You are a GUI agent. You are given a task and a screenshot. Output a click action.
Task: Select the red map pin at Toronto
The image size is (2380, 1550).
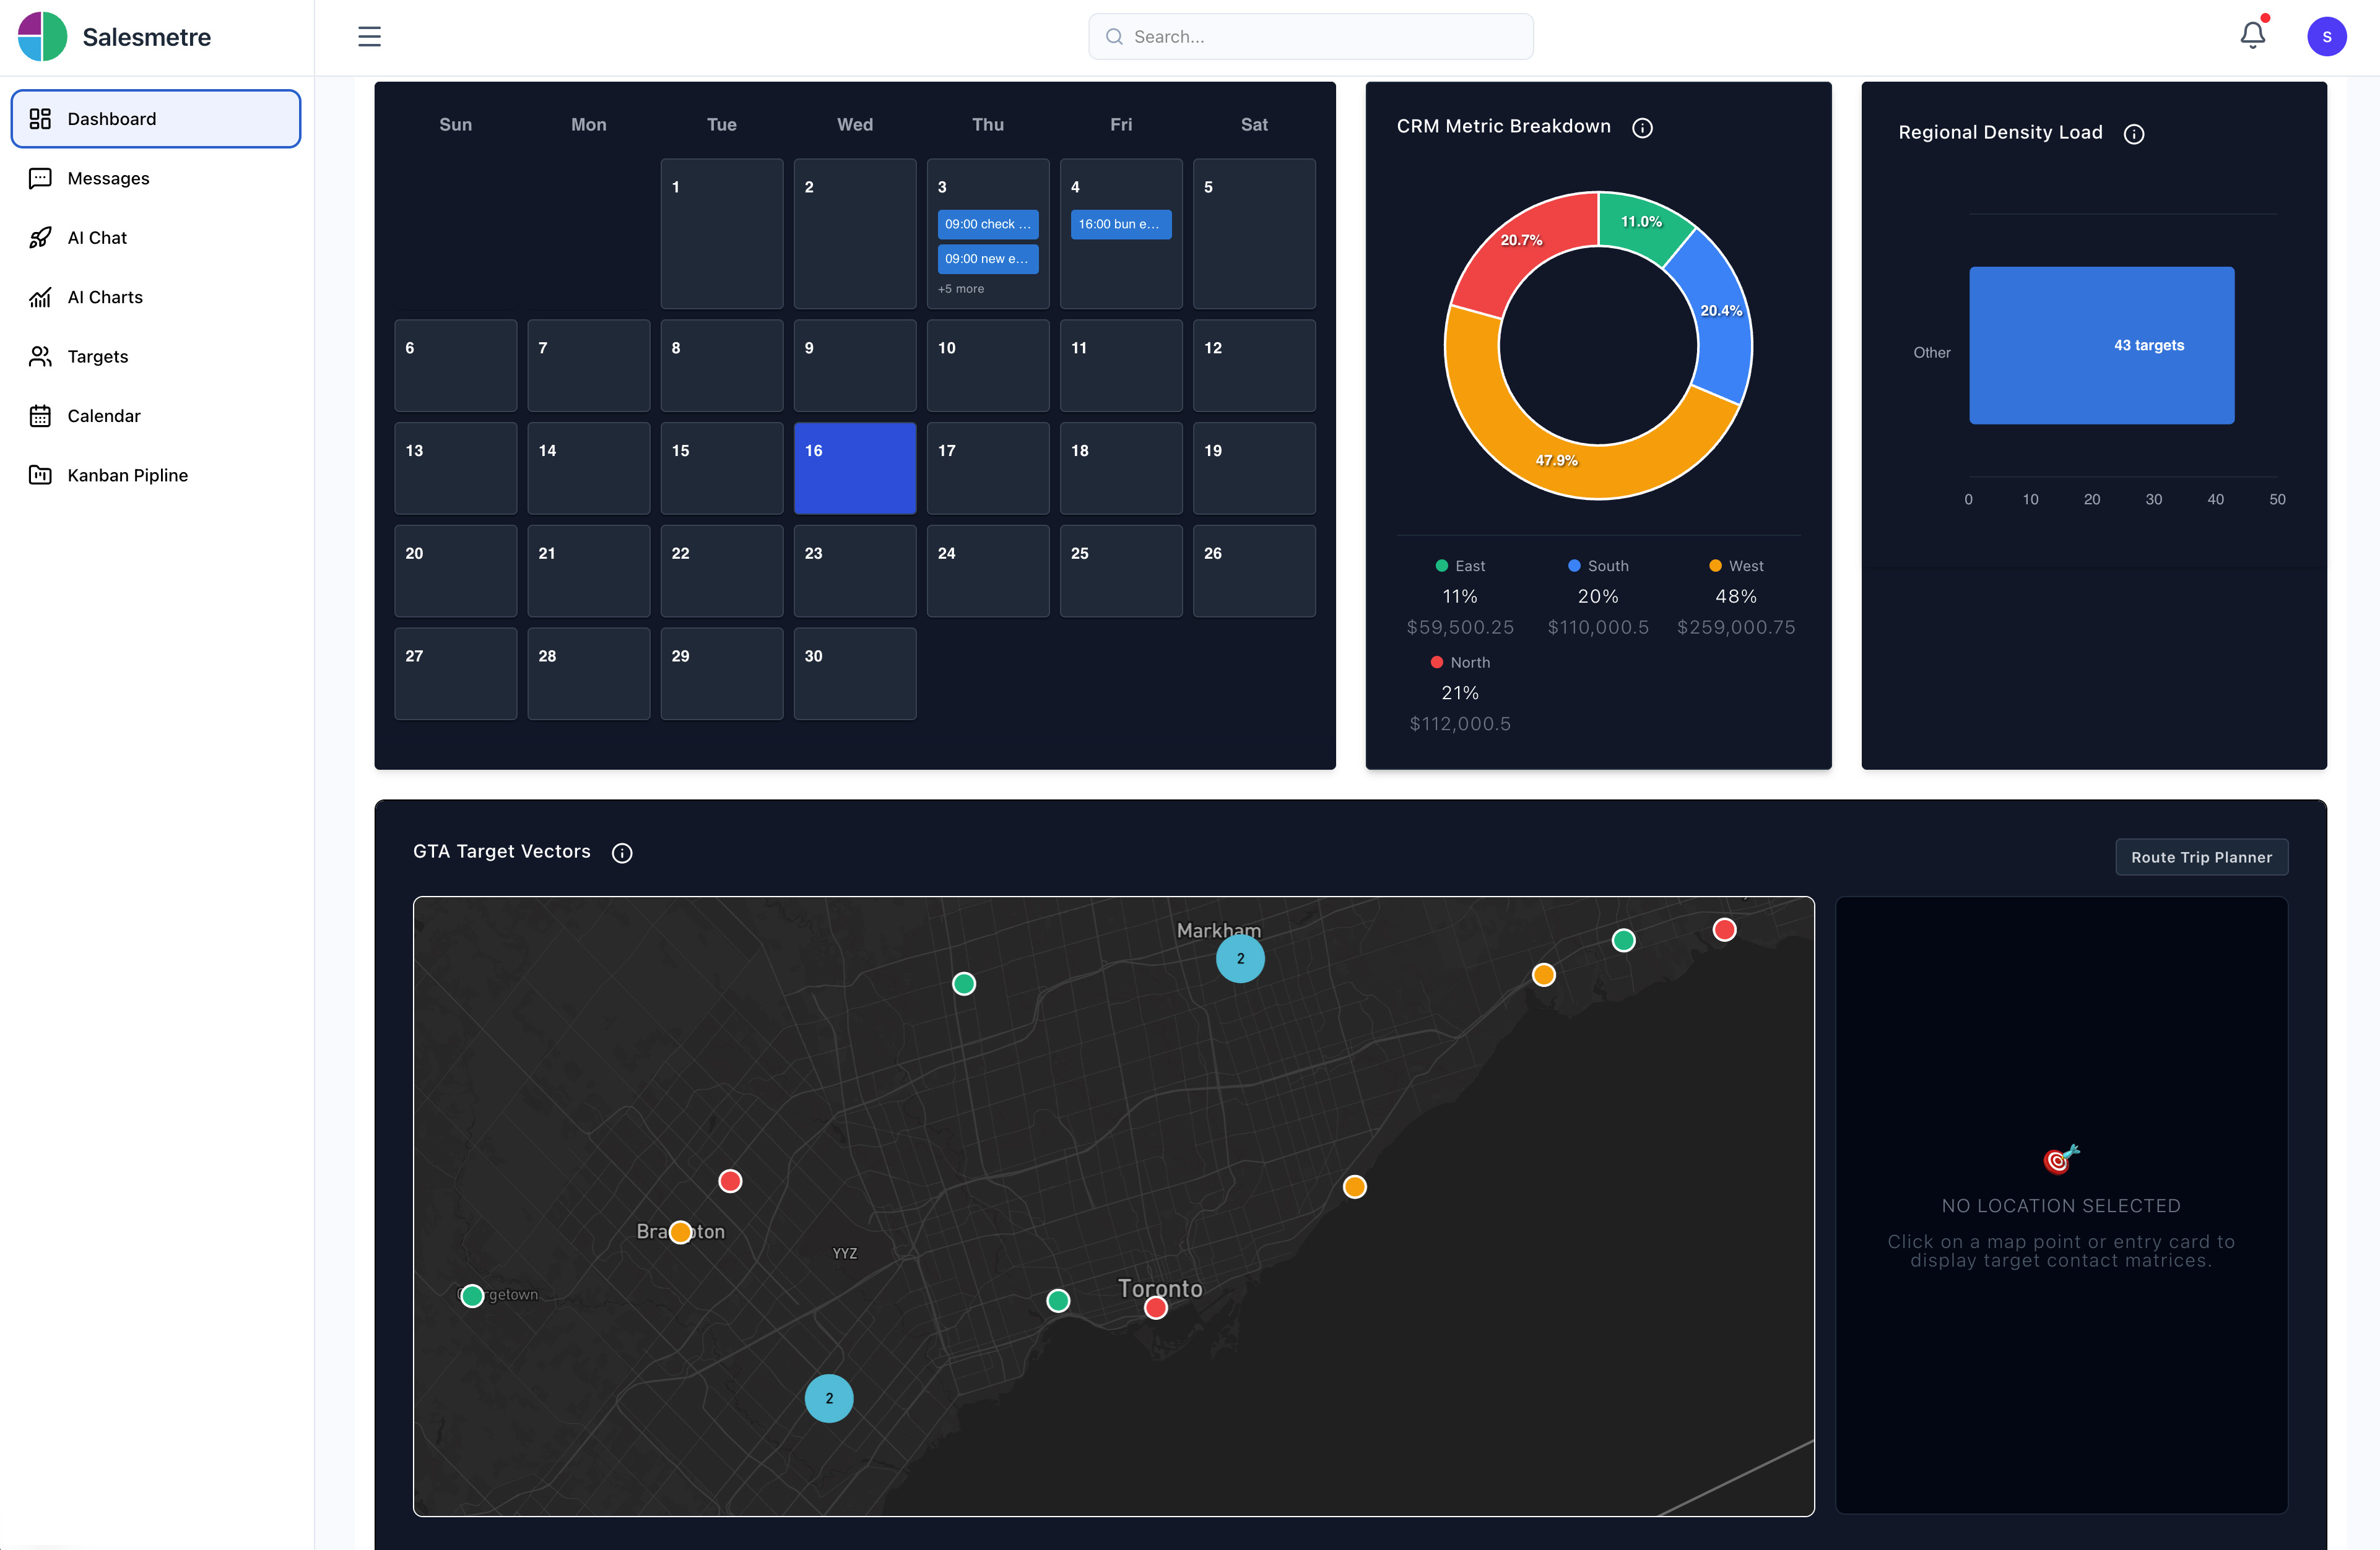pyautogui.click(x=1156, y=1307)
